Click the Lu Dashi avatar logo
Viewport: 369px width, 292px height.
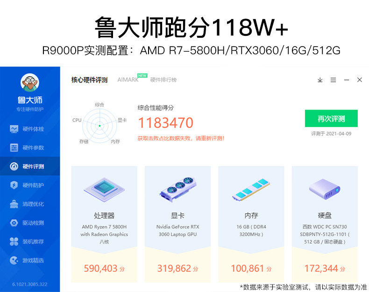pyautogui.click(x=30, y=82)
